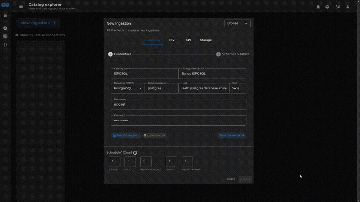The image size is (360, 202).
Task: Open notifications bell
Action: point(318,7)
